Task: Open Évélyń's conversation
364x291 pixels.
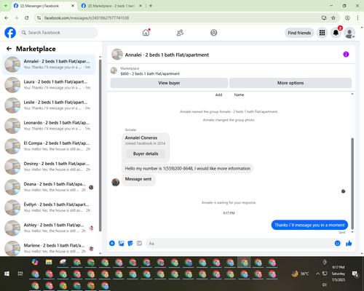Action: [x=49, y=207]
